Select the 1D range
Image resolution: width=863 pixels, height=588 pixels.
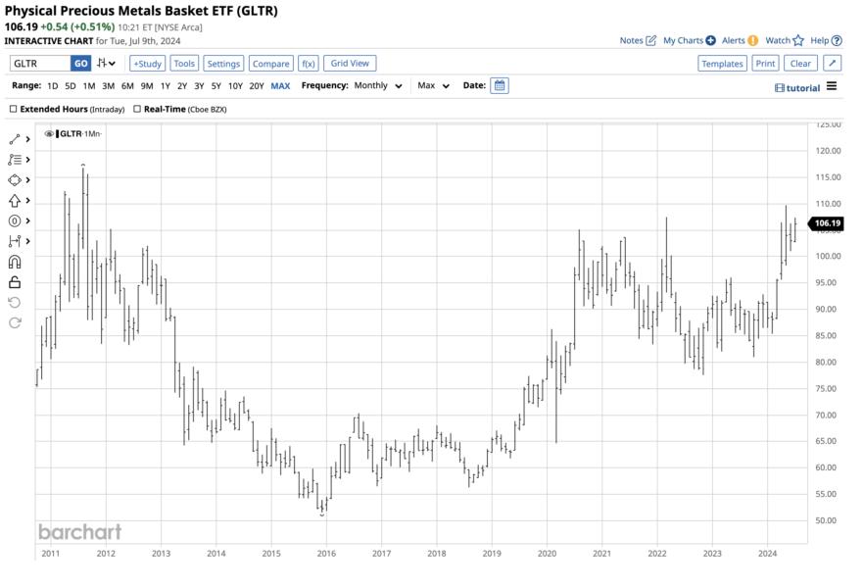52,86
